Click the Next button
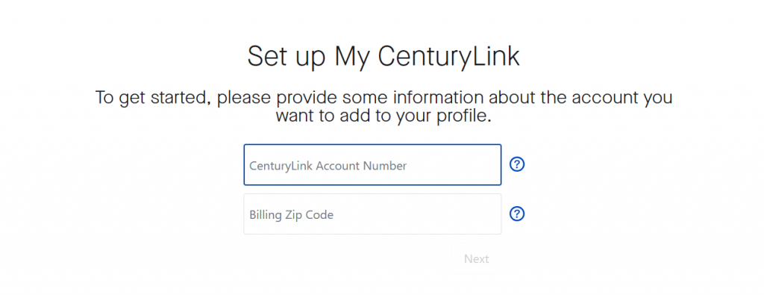 (476, 259)
